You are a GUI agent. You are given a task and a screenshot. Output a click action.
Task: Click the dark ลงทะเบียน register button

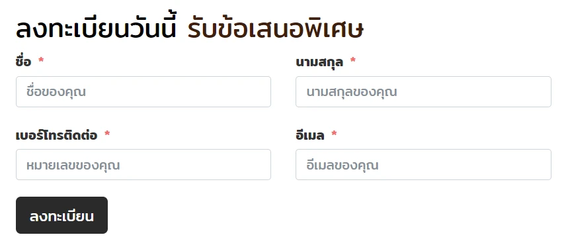61,215
